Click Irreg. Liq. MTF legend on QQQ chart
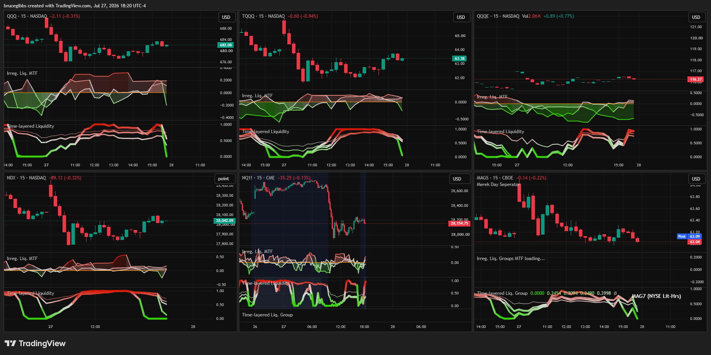 point(22,73)
